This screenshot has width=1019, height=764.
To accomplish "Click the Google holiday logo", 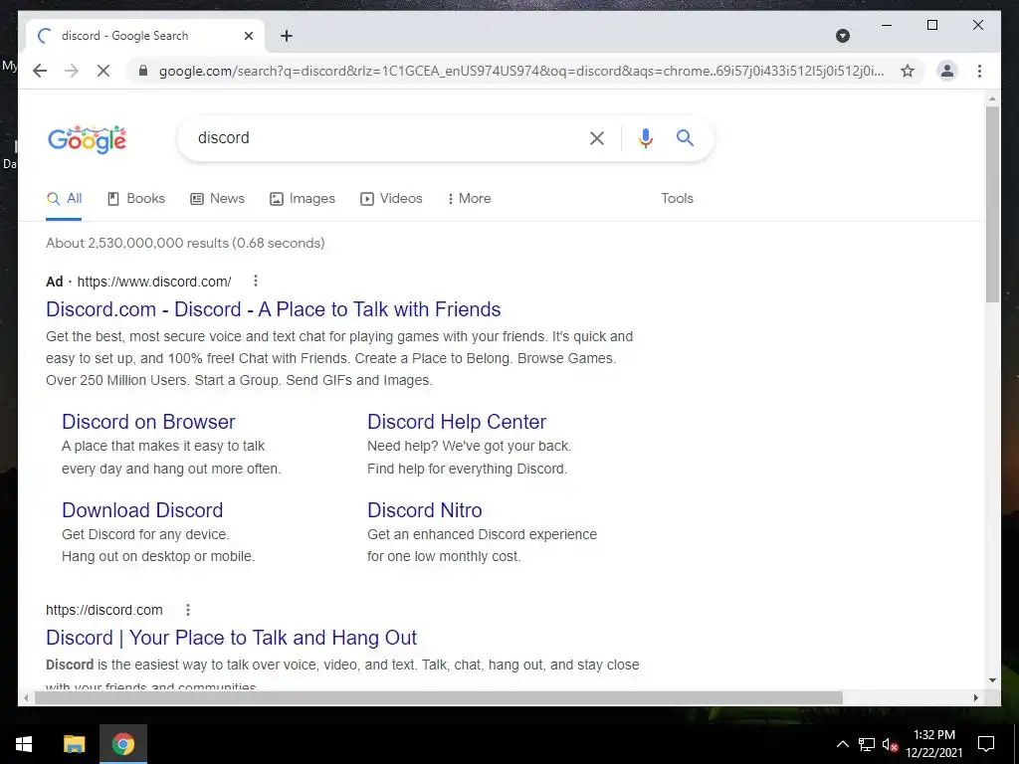I will click(88, 139).
